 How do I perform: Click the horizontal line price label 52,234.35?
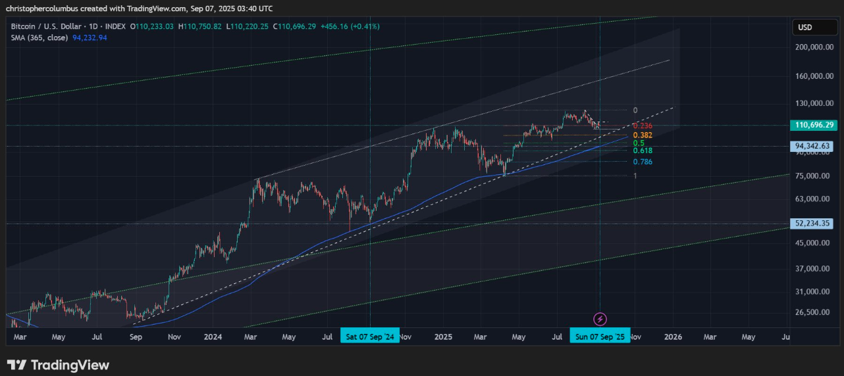[812, 223]
